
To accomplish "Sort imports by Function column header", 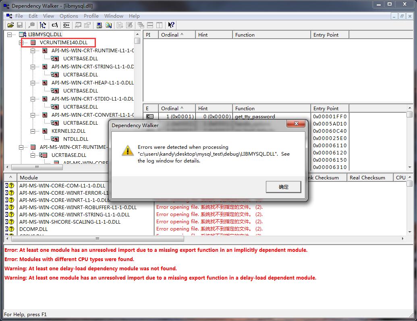I will click(x=272, y=35).
